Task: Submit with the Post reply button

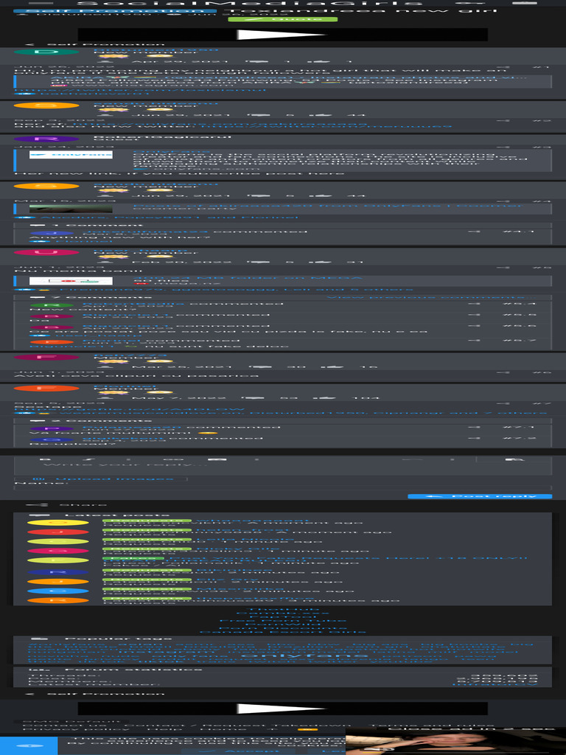Action: [x=480, y=496]
